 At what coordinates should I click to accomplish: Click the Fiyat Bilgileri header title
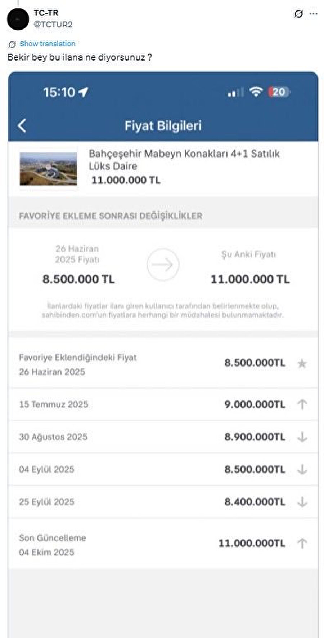(x=163, y=126)
